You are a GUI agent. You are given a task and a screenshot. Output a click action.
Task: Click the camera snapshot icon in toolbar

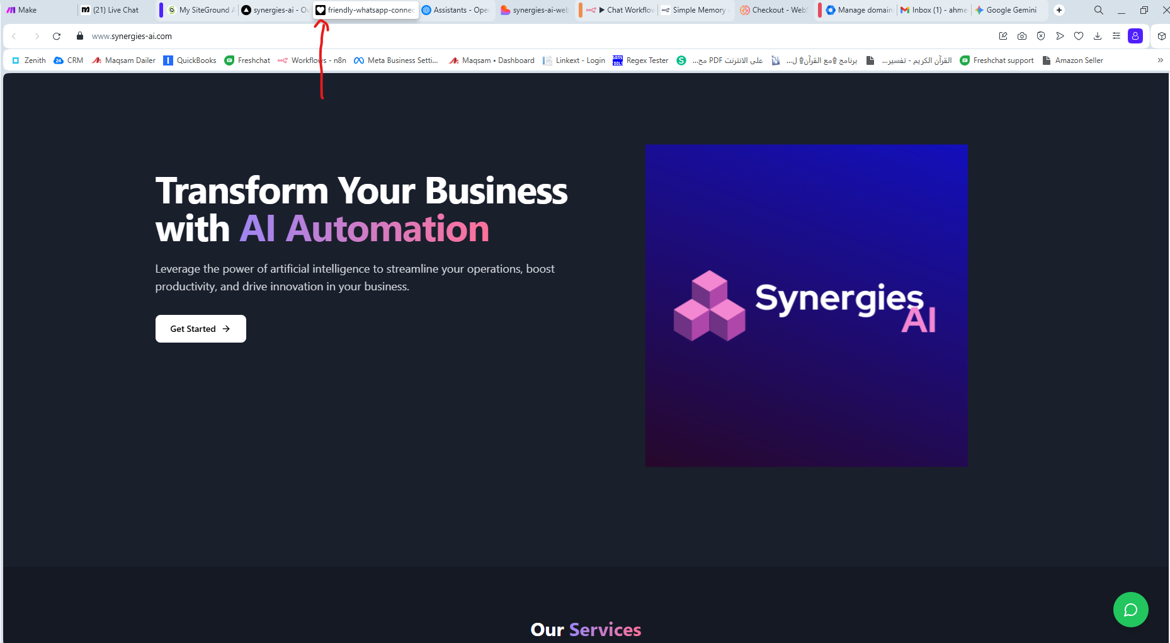tap(1022, 36)
